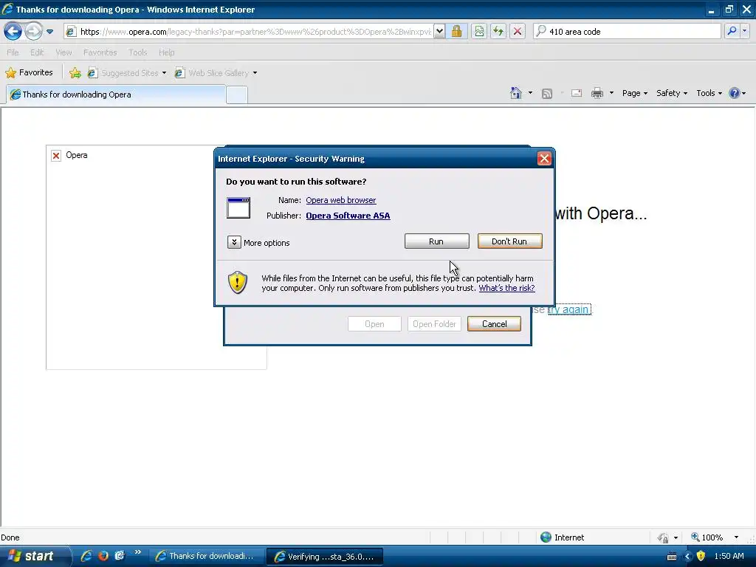
Task: Click the Stop loading icon
Action: click(518, 32)
